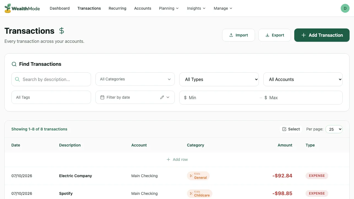Click the dollar sign icon beside Transactions heading
The image size is (354, 199).
(62, 31)
